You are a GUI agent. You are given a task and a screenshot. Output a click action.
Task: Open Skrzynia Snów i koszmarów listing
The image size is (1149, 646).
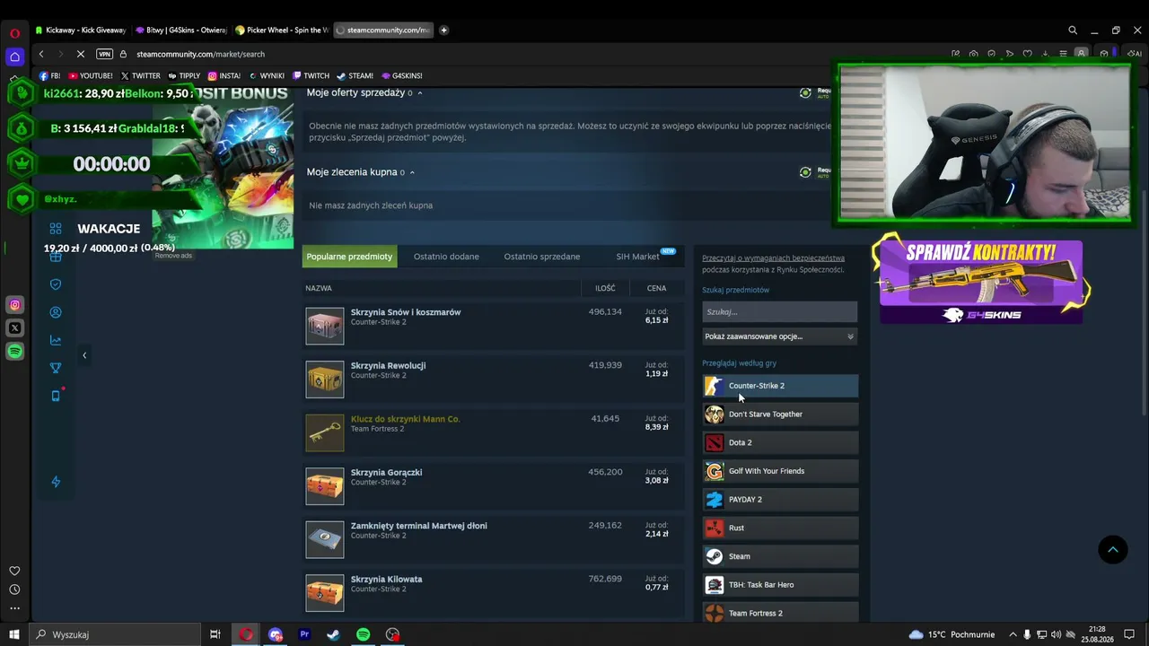coord(406,312)
